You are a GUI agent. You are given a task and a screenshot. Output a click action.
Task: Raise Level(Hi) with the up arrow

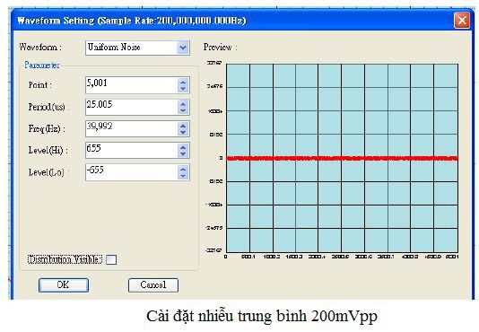183,147
